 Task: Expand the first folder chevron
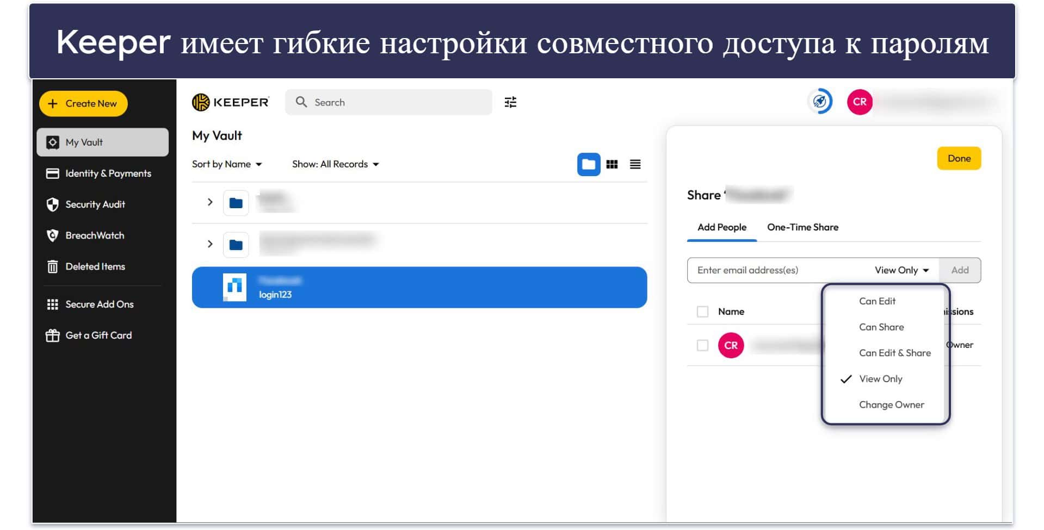tap(210, 202)
